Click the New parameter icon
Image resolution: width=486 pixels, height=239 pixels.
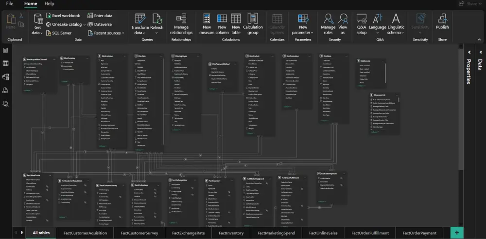pyautogui.click(x=303, y=18)
